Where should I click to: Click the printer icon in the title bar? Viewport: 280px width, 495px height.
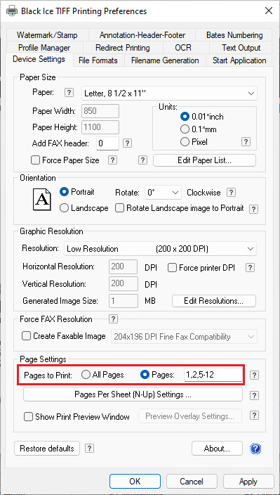click(x=12, y=11)
